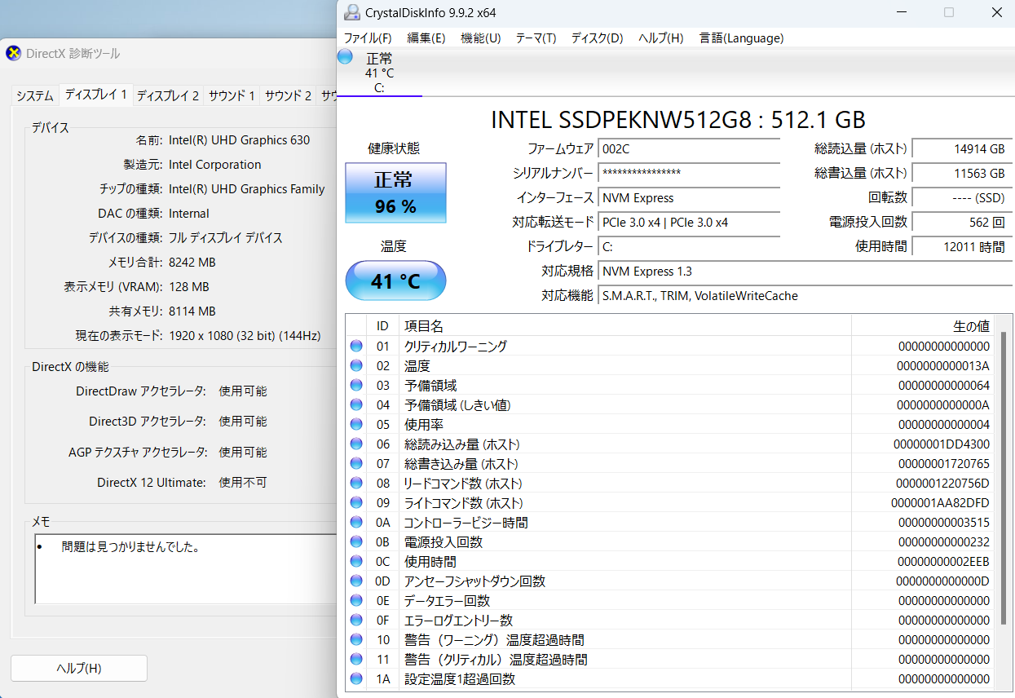Click status orb for データエラー回数 row
The width and height of the screenshot is (1015, 698).
point(356,600)
